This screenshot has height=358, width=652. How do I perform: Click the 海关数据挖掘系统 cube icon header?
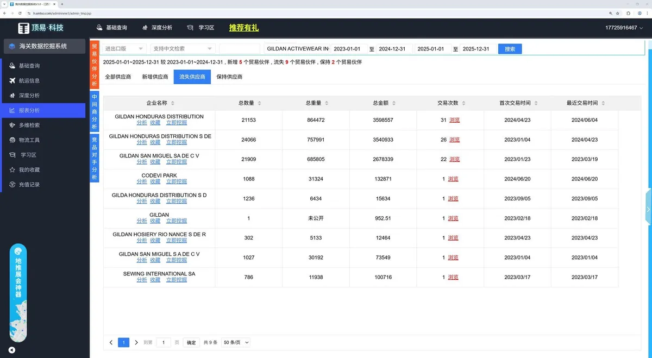coord(11,46)
